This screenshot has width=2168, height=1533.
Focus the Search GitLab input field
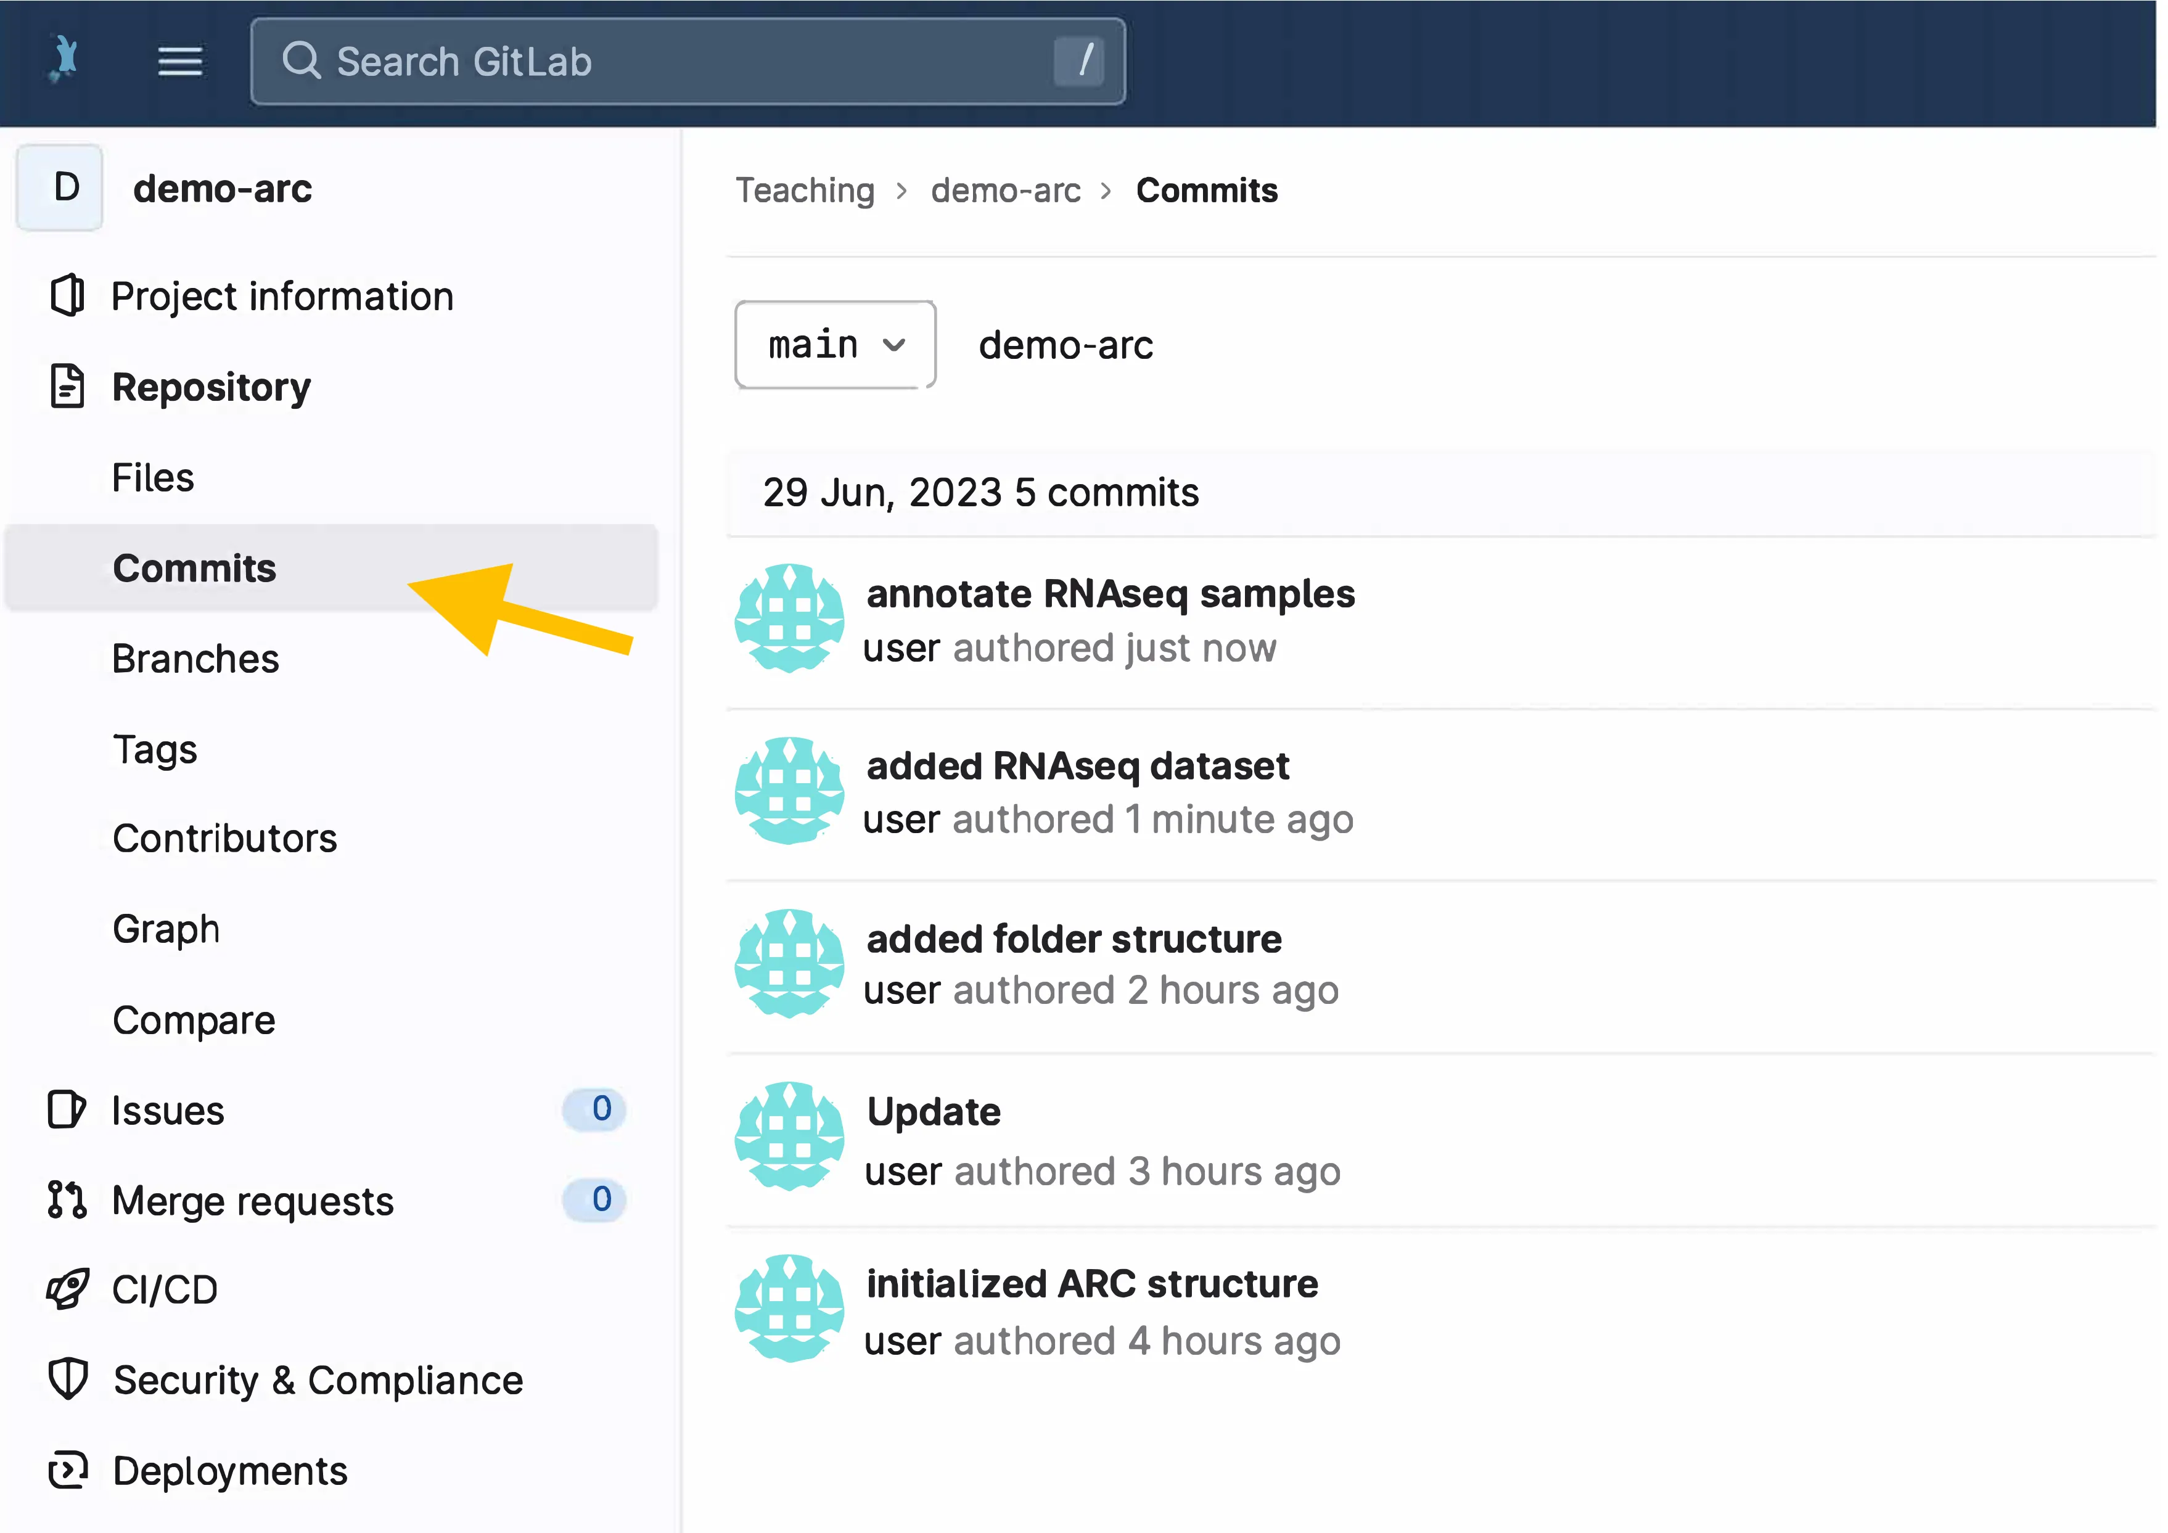coord(688,62)
